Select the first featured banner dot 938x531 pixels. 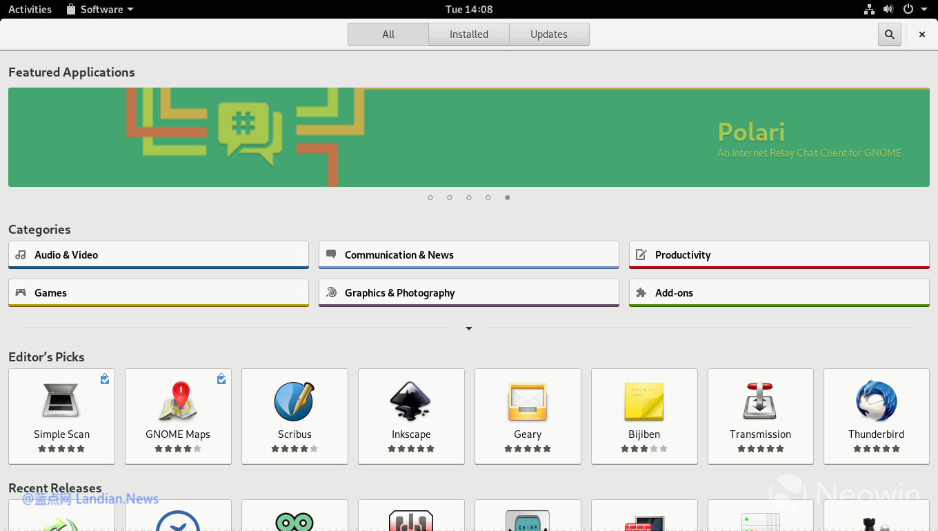[x=430, y=197]
